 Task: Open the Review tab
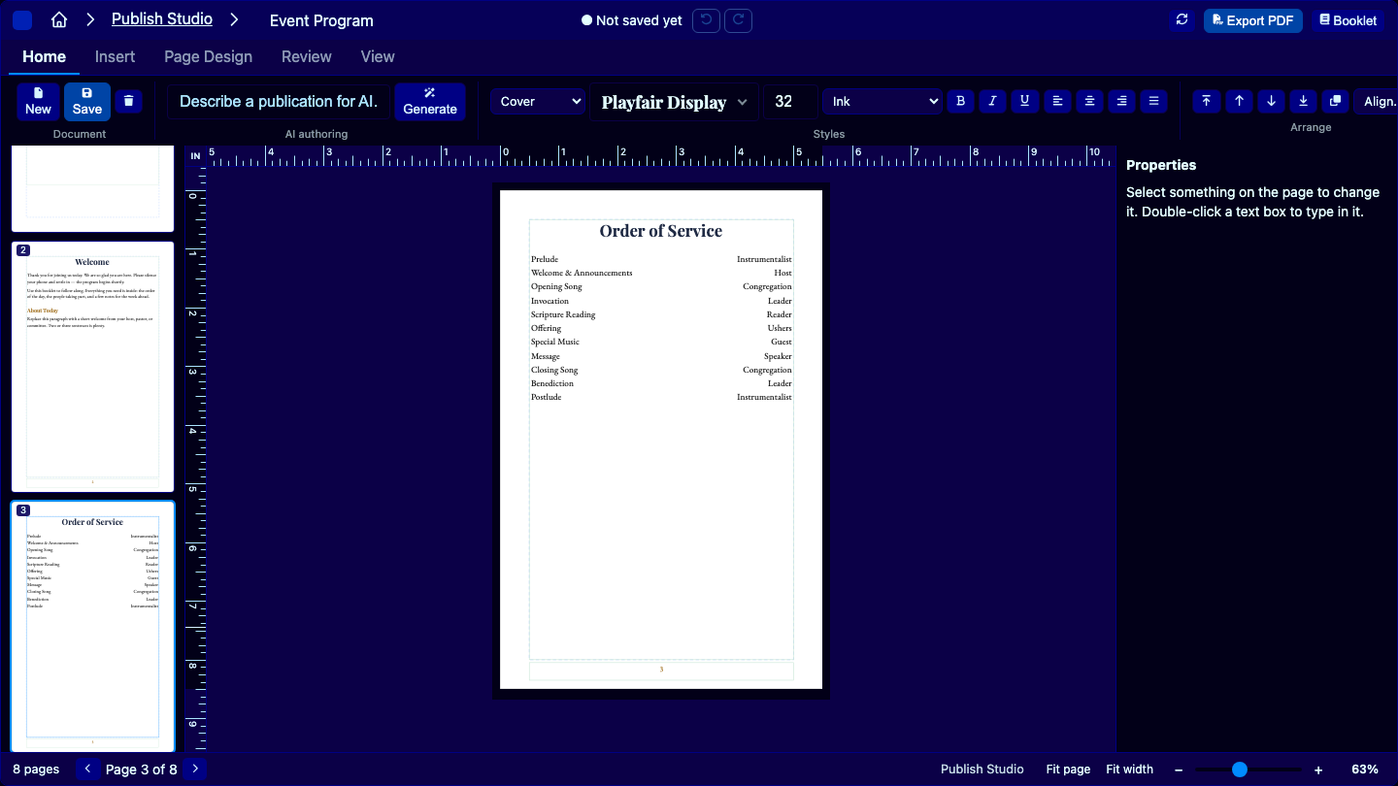point(307,56)
